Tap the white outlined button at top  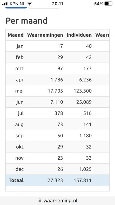(x=44, y=8)
